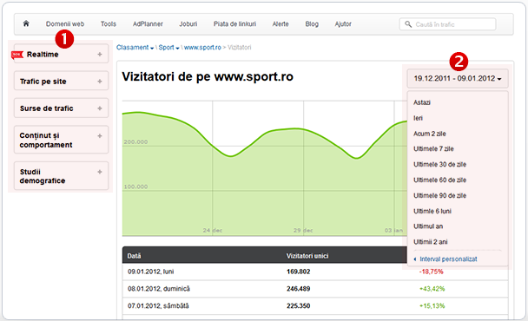The height and width of the screenshot is (321, 528).
Task: Click the www.sport.ro breadcrumb link
Action: 202,48
